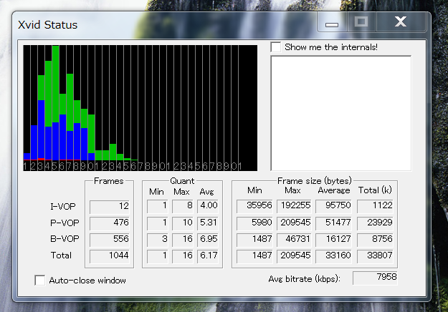
Task: Select the B-VOP frames count 556
Action: (x=110, y=240)
